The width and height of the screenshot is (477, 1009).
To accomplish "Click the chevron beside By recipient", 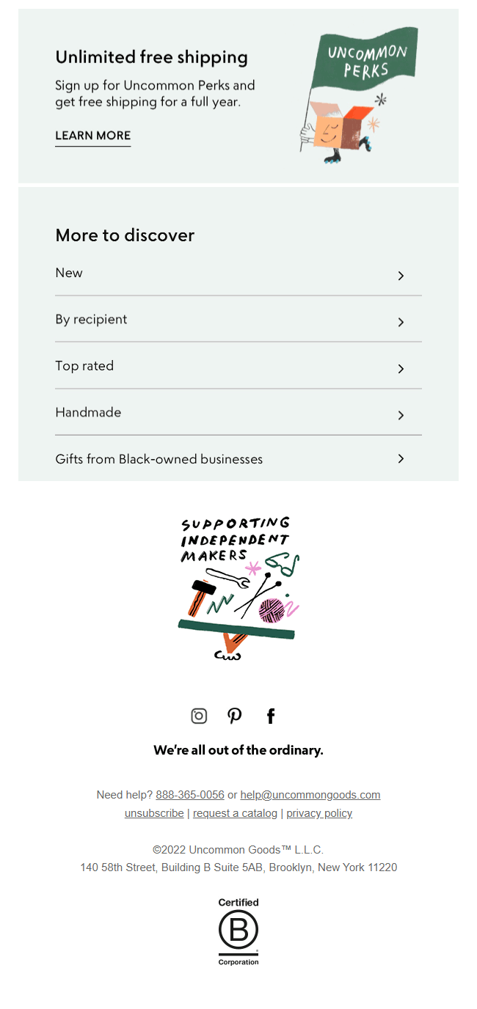I will pos(401,322).
